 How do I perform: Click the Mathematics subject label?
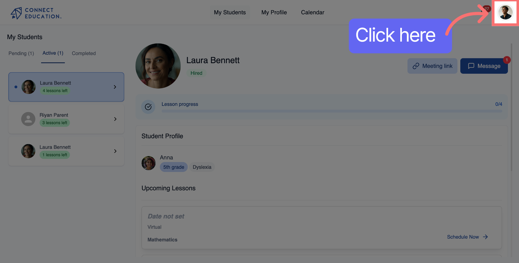(162, 240)
